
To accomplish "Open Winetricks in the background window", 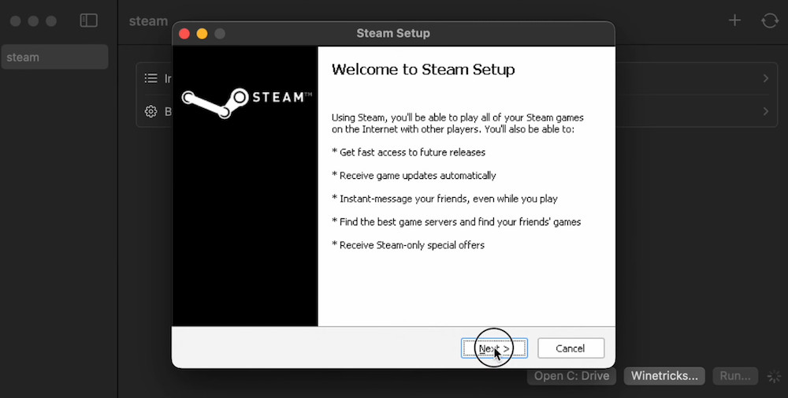I will (x=663, y=376).
